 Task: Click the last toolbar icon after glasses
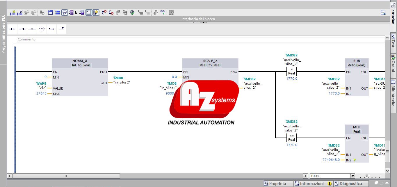(171, 13)
